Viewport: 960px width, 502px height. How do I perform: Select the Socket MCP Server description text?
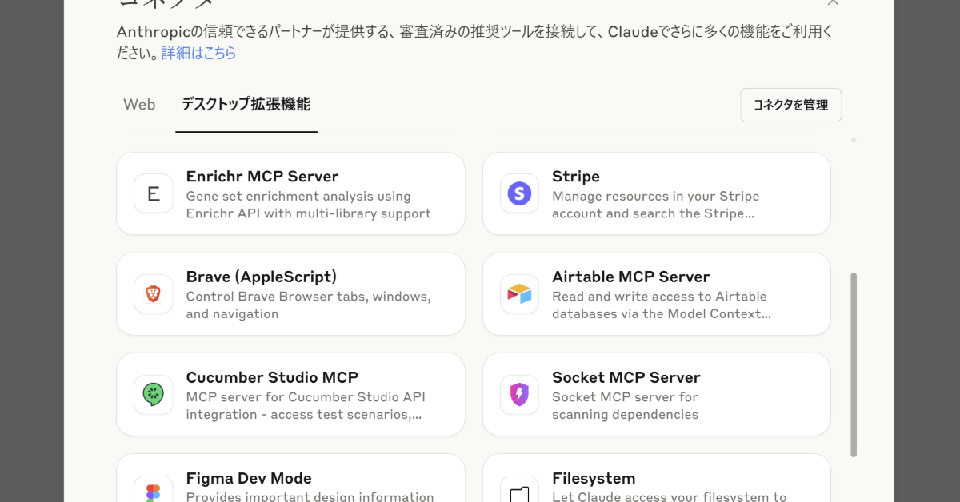[x=625, y=406]
